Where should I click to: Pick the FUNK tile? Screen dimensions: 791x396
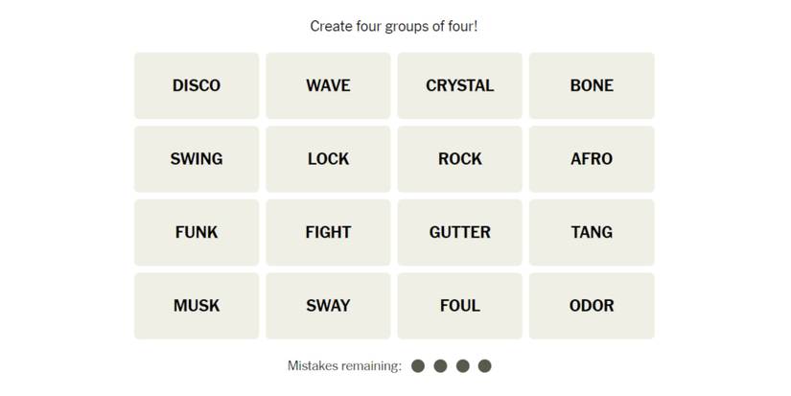pos(197,232)
